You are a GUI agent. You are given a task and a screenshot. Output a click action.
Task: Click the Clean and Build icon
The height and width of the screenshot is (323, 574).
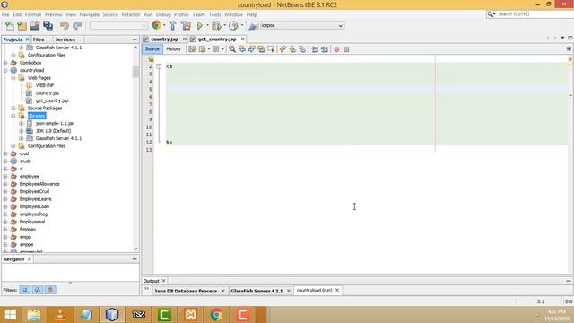tap(186, 25)
